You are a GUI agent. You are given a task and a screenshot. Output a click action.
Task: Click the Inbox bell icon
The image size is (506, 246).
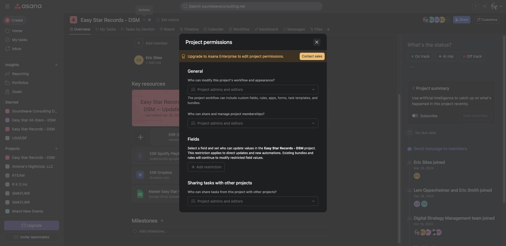point(7,49)
